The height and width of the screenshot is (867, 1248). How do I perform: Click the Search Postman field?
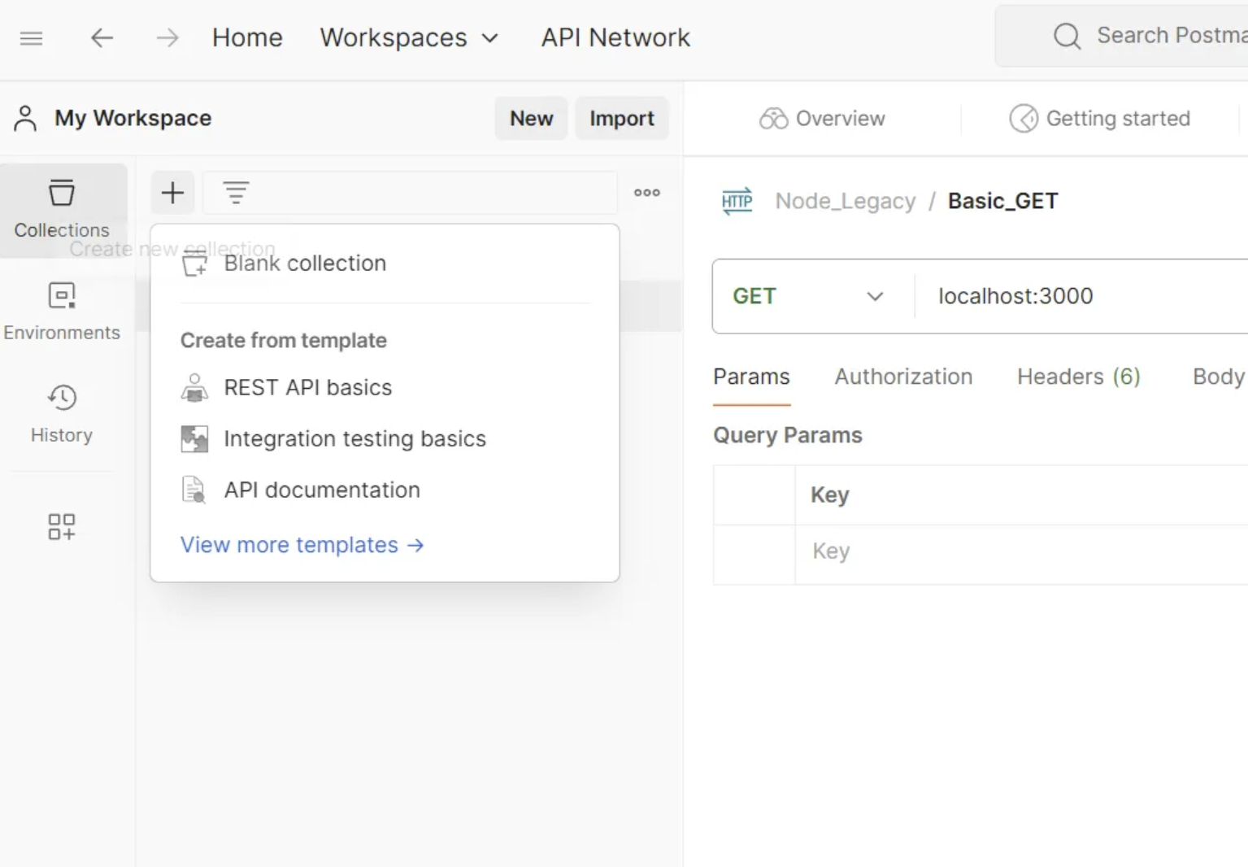1122,36
